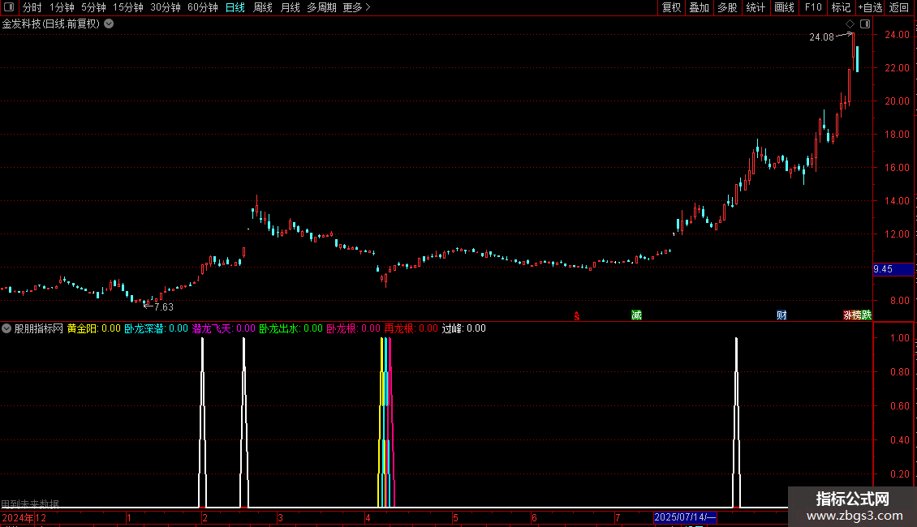Open the 画线 drawing tools
The image size is (917, 527).
pos(784,7)
